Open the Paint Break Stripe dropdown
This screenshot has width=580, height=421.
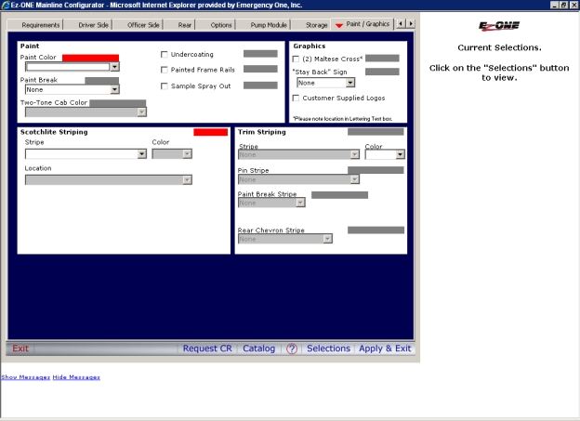click(301, 203)
